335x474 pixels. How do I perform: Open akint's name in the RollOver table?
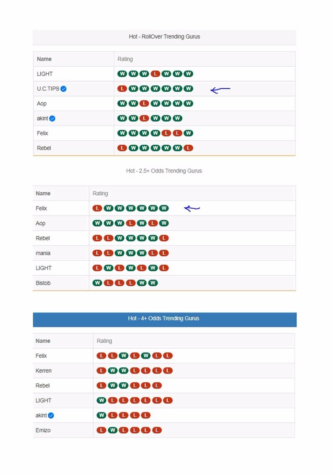click(x=42, y=118)
